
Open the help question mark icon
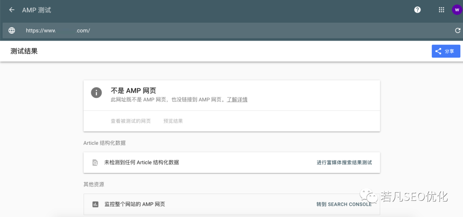[x=417, y=10]
